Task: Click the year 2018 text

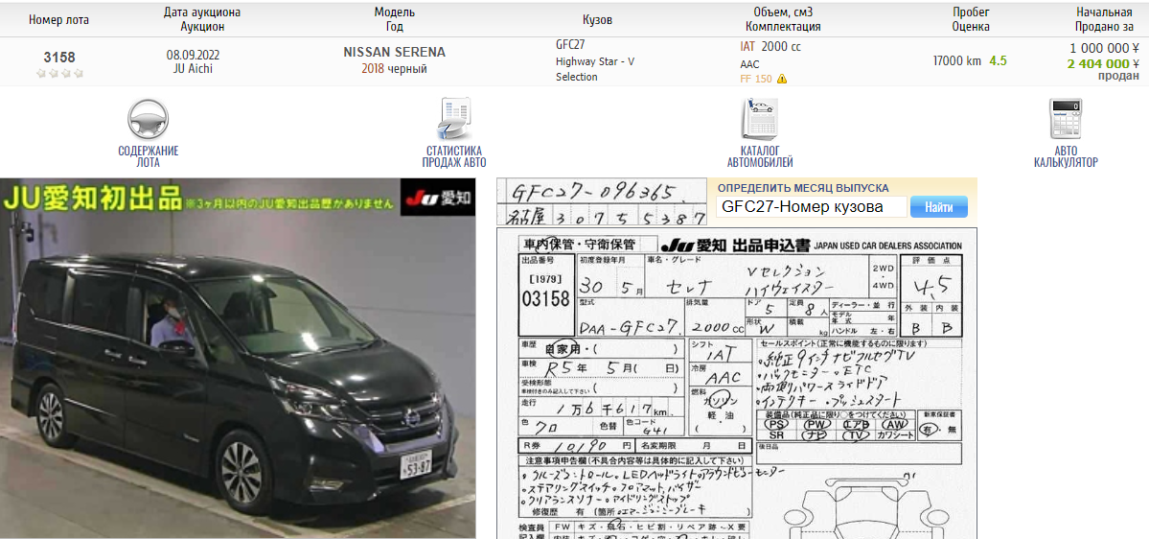Action: [373, 69]
